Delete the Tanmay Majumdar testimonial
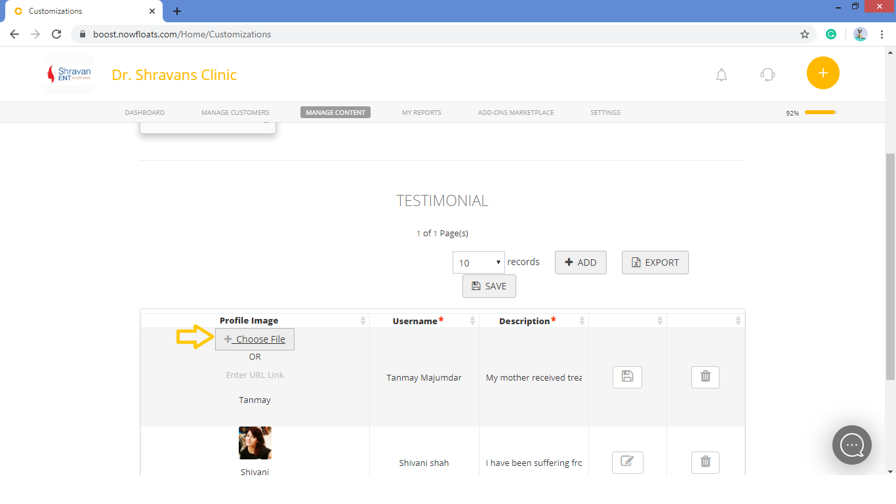The image size is (896, 504). pos(705,377)
